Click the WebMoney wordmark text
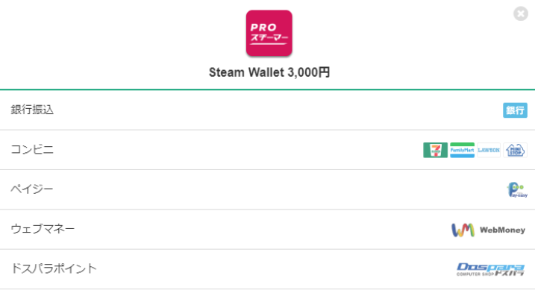Image resolution: width=535 pixels, height=305 pixels. pos(502,230)
